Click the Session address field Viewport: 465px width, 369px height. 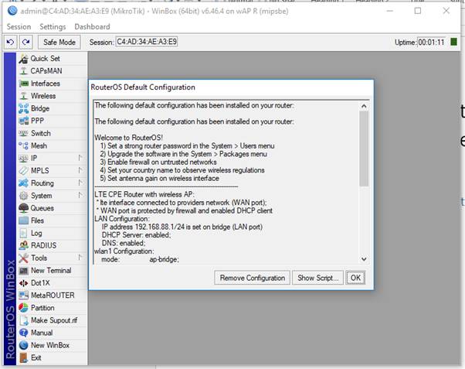(147, 42)
